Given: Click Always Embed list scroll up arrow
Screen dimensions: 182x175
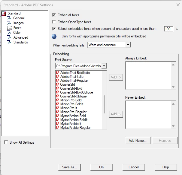Looking at the screenshot, I should 173,65.
